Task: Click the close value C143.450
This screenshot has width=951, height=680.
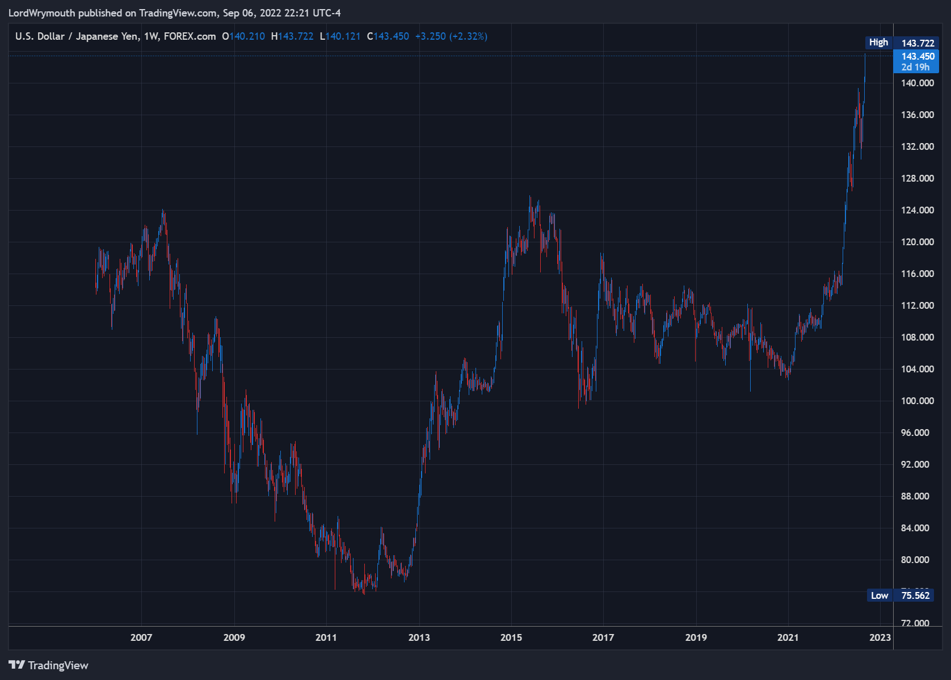Action: click(388, 36)
